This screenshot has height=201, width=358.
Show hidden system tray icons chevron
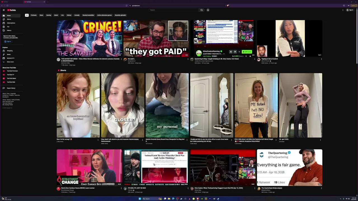click(341, 199)
